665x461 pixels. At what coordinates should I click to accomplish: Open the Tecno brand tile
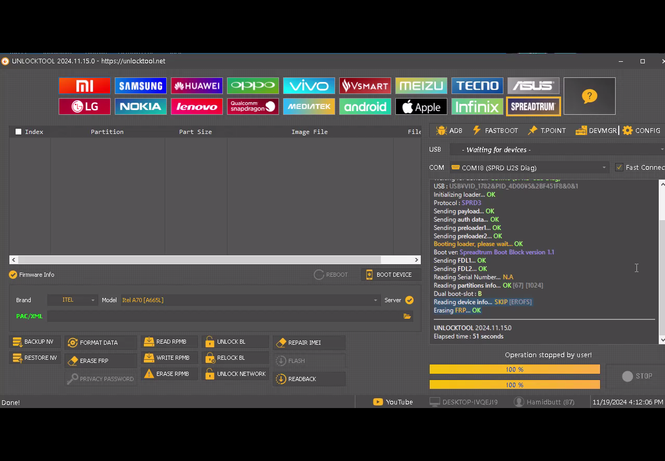coord(477,86)
